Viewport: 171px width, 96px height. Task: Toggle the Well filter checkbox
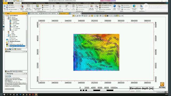pos(10,35)
